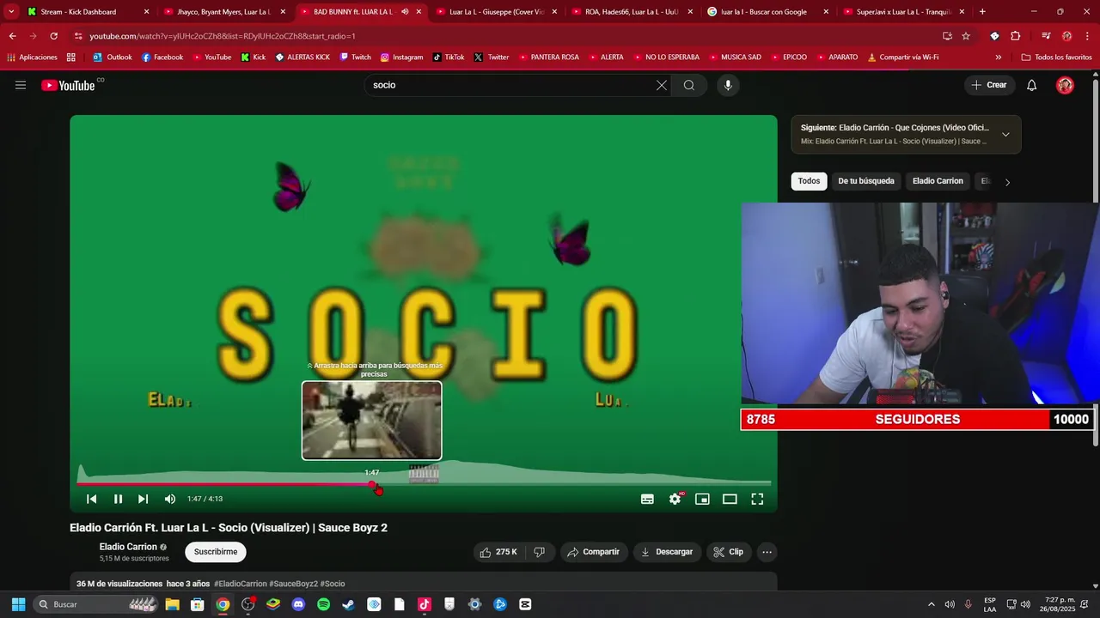Start voice search with microphone
The height and width of the screenshot is (618, 1100).
point(728,85)
